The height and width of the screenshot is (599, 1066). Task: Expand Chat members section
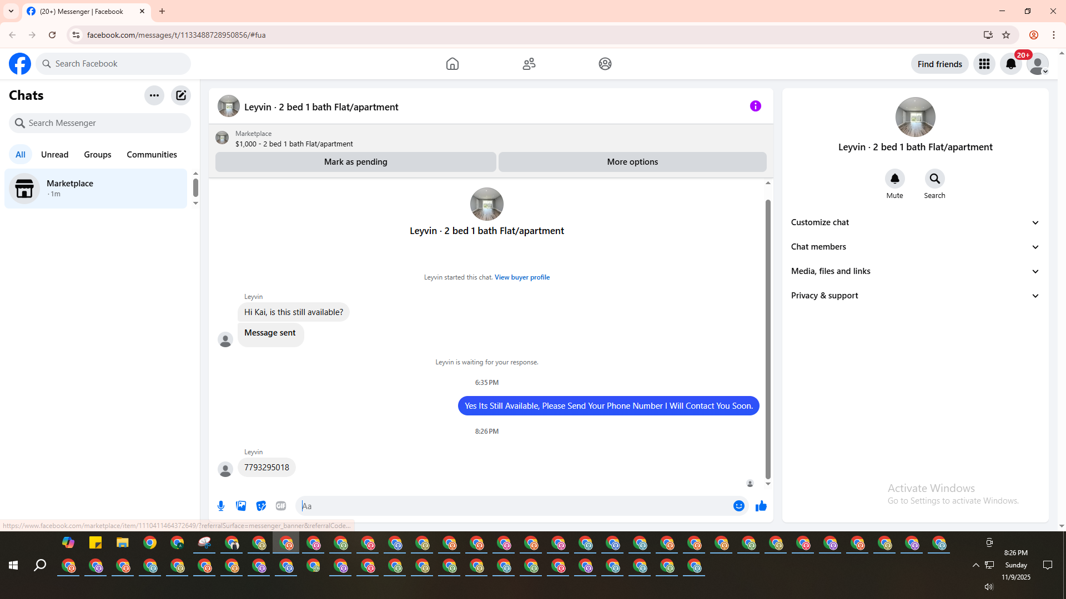915,247
